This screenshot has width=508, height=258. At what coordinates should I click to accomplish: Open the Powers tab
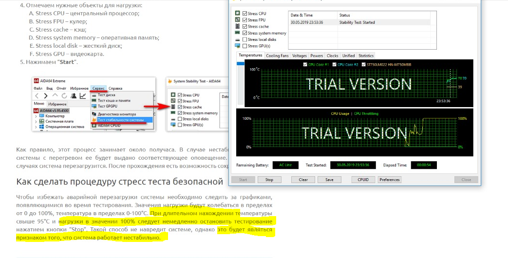coord(317,55)
